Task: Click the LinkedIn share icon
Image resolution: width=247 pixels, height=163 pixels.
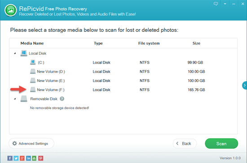Action: click(x=28, y=158)
